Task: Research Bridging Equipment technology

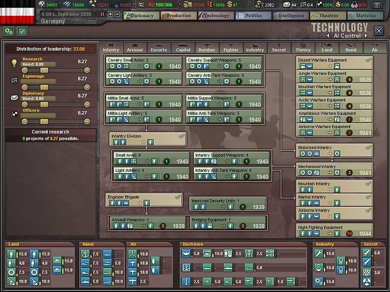Action: (x=227, y=223)
